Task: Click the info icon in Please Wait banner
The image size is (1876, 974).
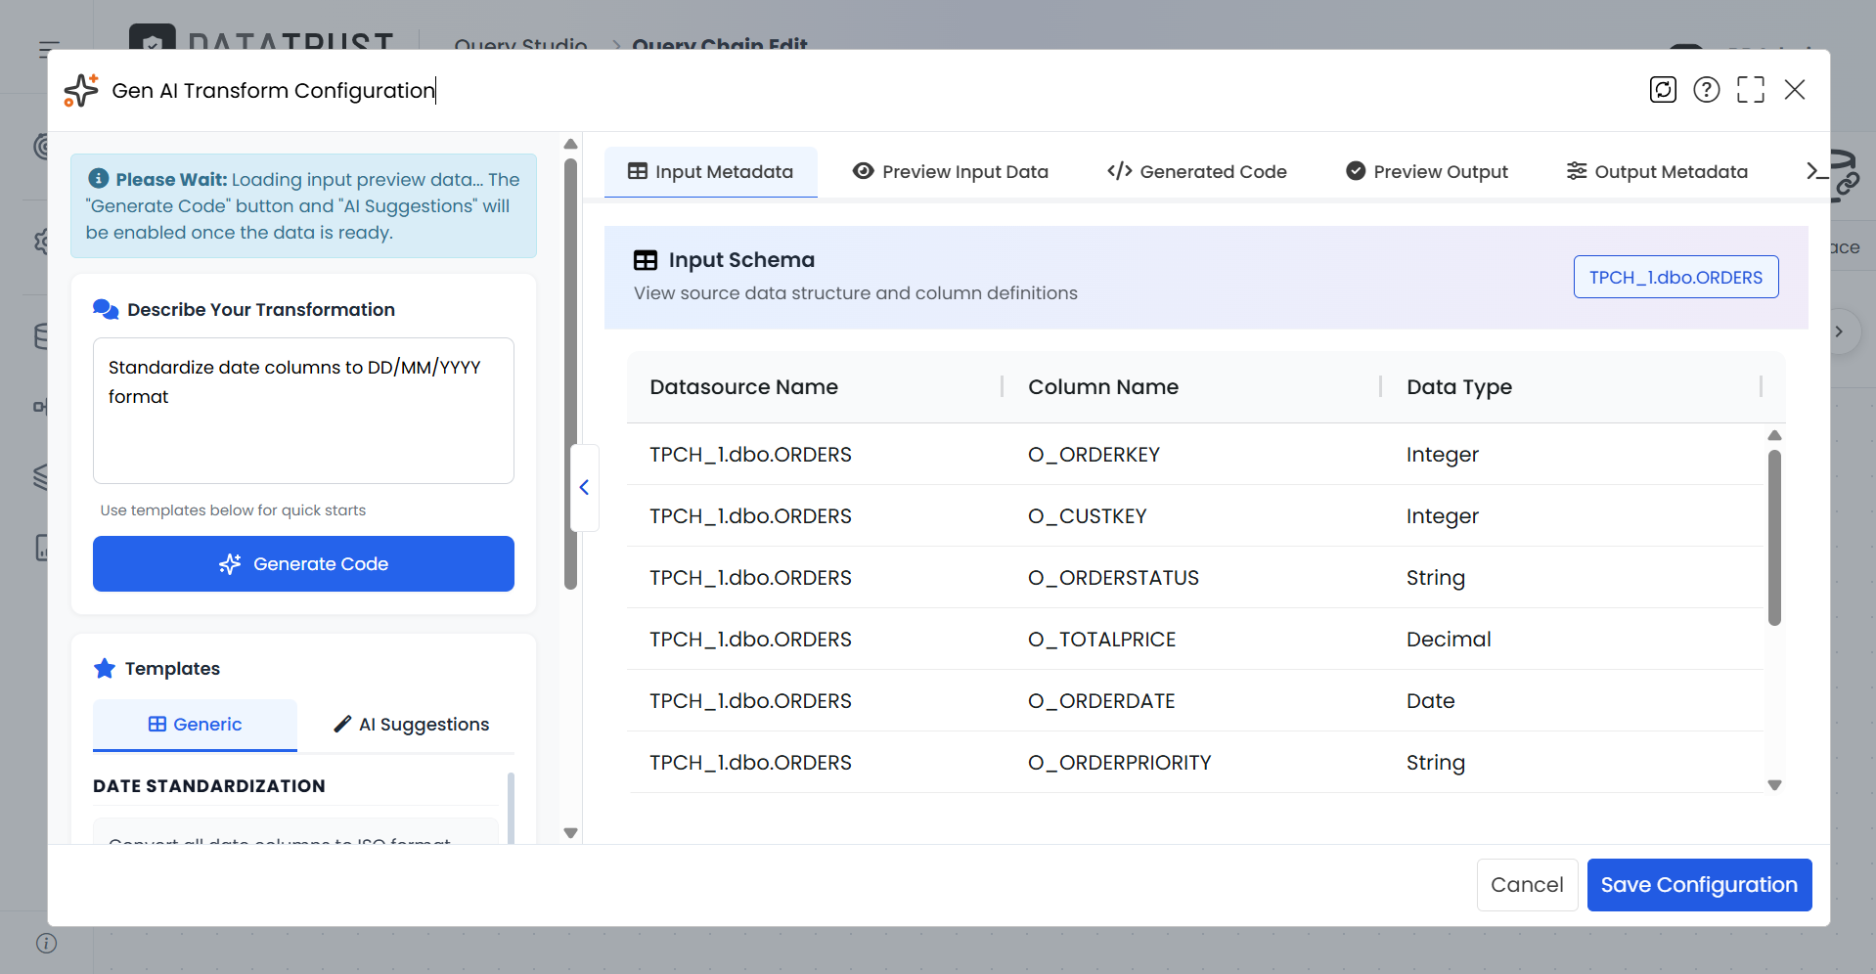Action: click(99, 179)
